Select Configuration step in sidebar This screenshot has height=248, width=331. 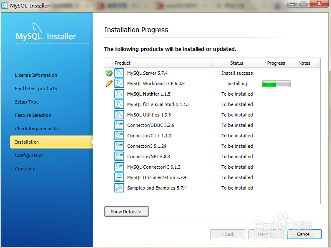[x=29, y=155]
